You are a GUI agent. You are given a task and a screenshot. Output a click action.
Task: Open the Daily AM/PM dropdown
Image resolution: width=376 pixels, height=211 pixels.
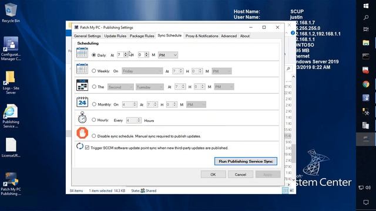point(168,55)
